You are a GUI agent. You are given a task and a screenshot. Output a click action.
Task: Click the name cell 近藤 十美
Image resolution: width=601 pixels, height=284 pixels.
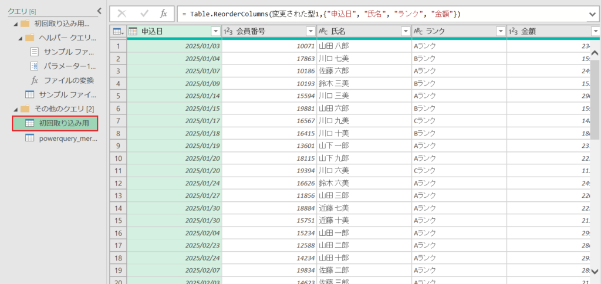coord(364,221)
